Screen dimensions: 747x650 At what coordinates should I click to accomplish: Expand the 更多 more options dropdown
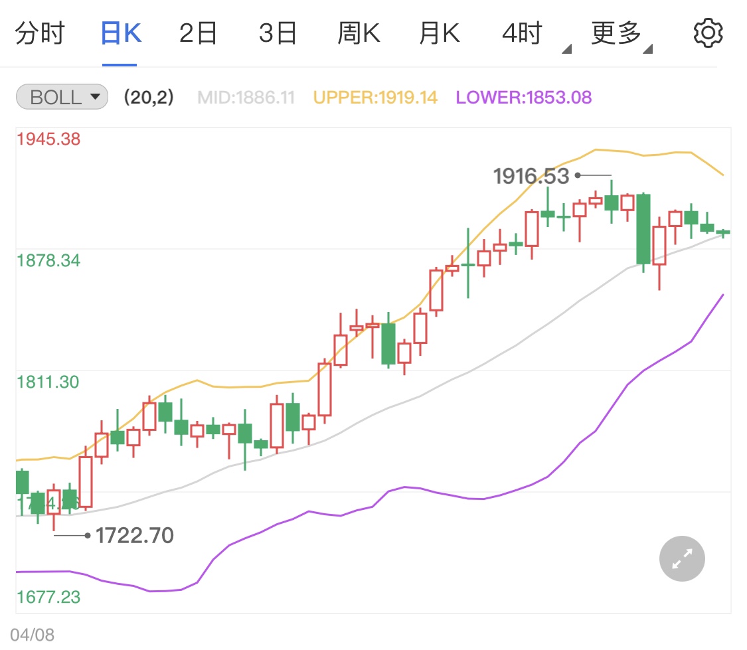point(622,35)
